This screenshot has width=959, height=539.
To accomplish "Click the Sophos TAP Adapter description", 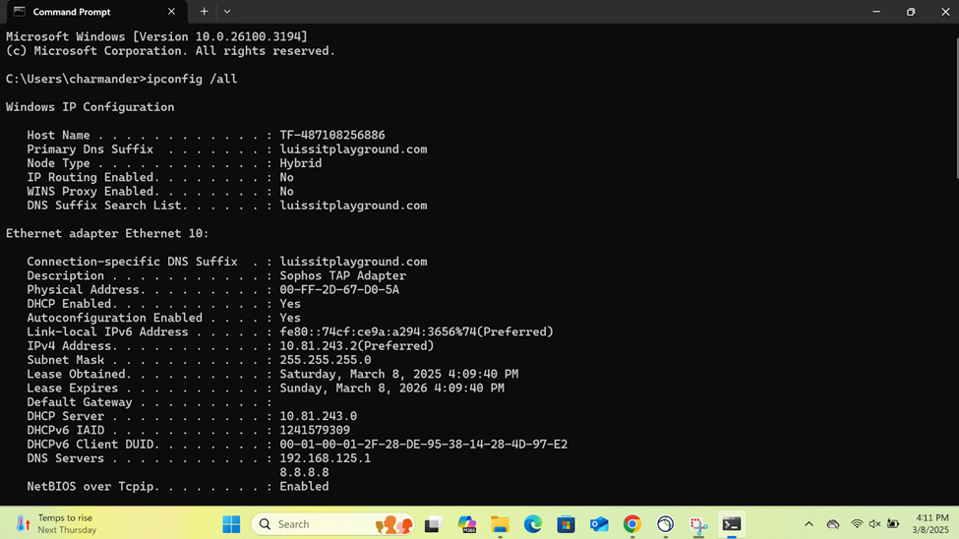I will pyautogui.click(x=342, y=276).
